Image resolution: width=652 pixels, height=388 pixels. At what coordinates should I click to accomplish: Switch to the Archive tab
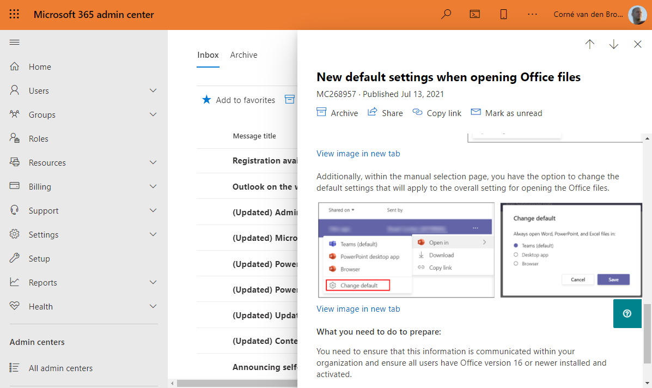click(x=243, y=55)
